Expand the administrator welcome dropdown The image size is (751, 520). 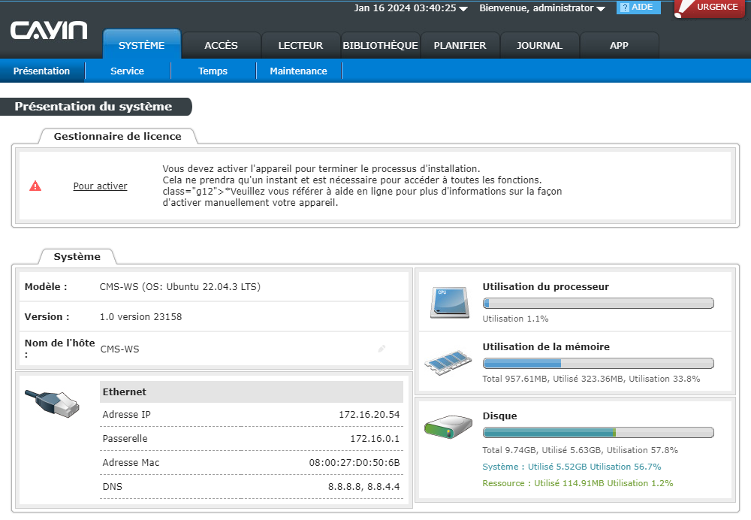pyautogui.click(x=601, y=8)
